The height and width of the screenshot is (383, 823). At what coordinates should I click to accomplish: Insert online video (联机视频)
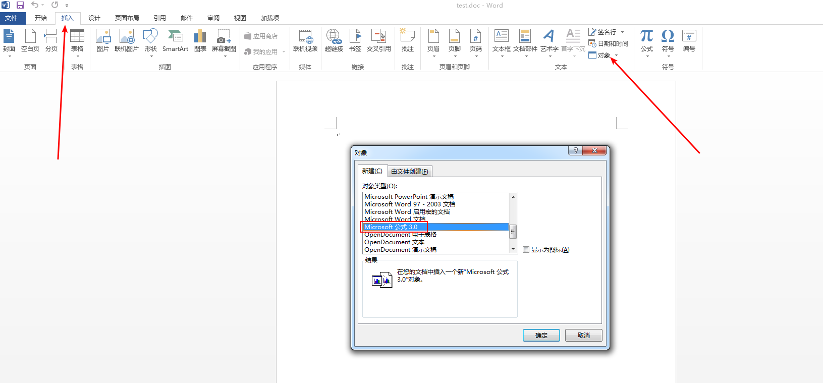coord(305,41)
